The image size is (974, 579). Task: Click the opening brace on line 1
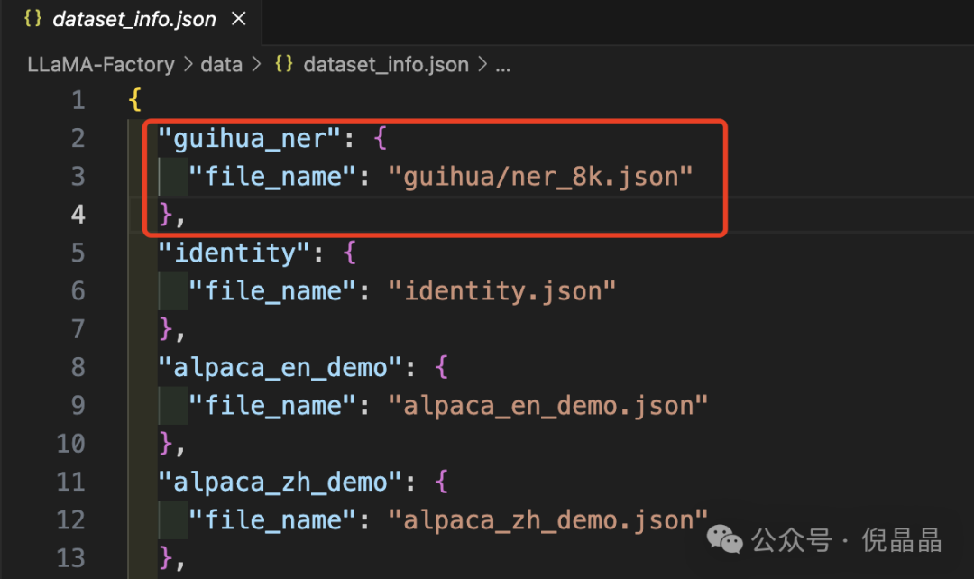coord(134,99)
